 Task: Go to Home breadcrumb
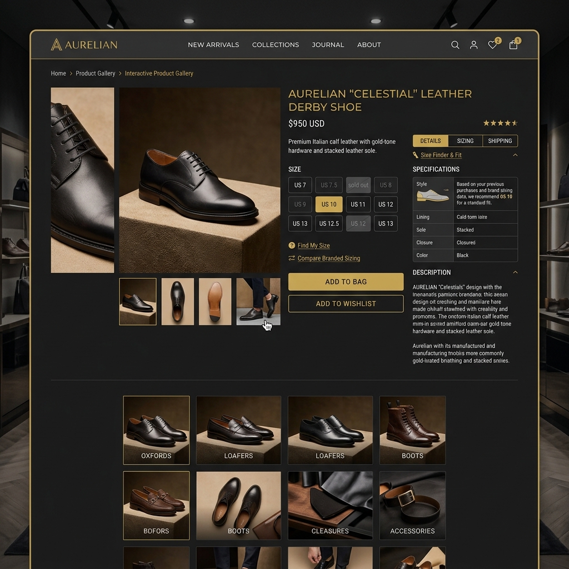(58, 73)
